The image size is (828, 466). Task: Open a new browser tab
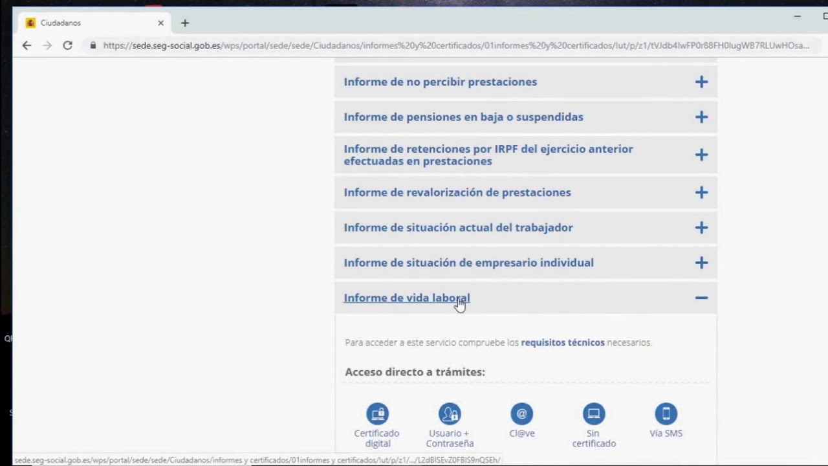[184, 23]
